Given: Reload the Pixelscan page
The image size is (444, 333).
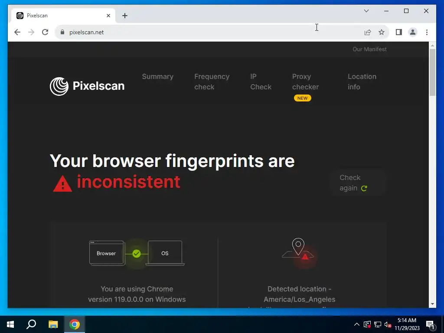Looking at the screenshot, I should coord(45,32).
